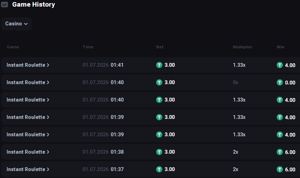This screenshot has height=178, width=300.
Task: Click the Bet column header
Action: click(160, 47)
